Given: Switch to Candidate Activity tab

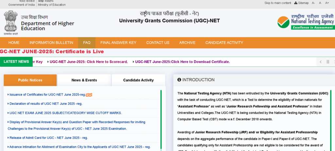Looking at the screenshot, I should click(138, 80).
